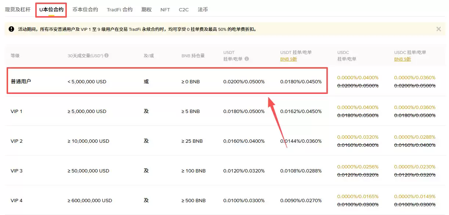449x215 pixels.
Task: Click the 0.0108%/0.0288% BNB discount cell
Action: tap(301, 171)
